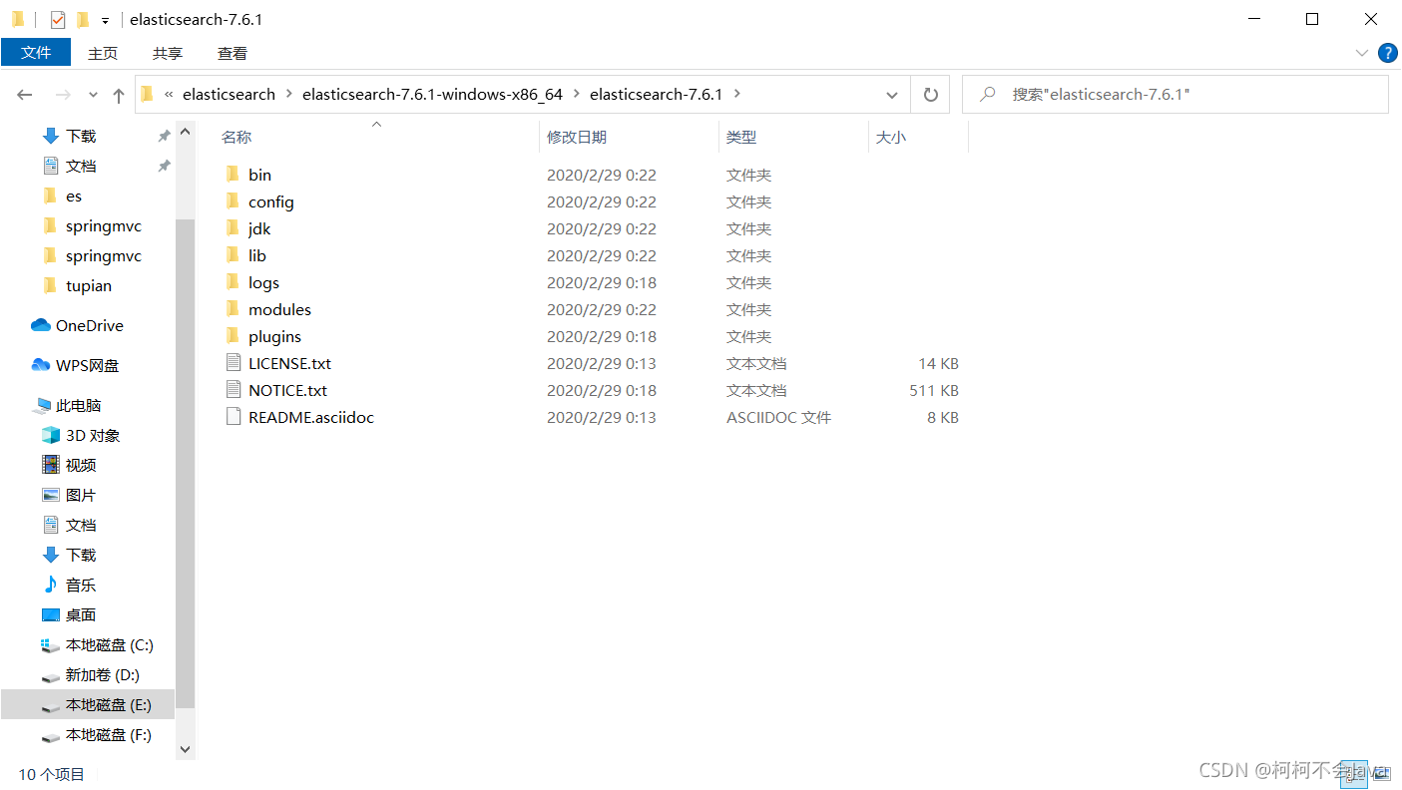The height and width of the screenshot is (790, 1402).
Task: Click the NOTICE.txt file icon
Action: pyautogui.click(x=234, y=390)
